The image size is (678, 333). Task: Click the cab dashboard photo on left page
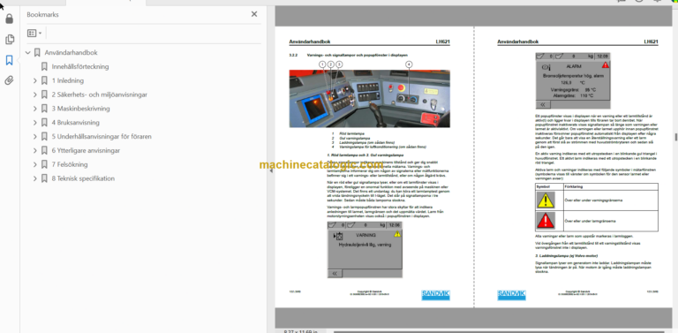click(x=369, y=99)
